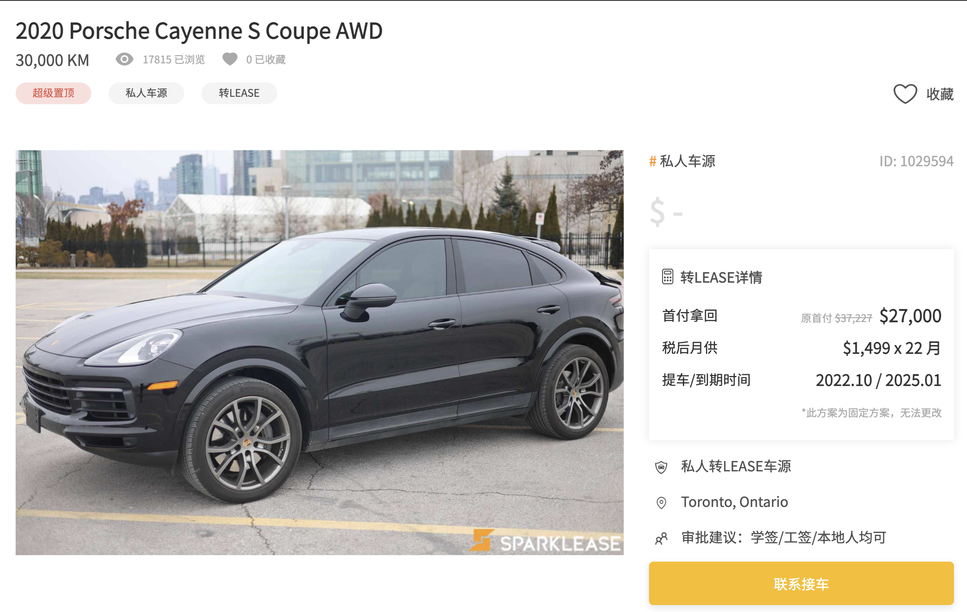Select the 私人车源 tag pill

pyautogui.click(x=146, y=93)
